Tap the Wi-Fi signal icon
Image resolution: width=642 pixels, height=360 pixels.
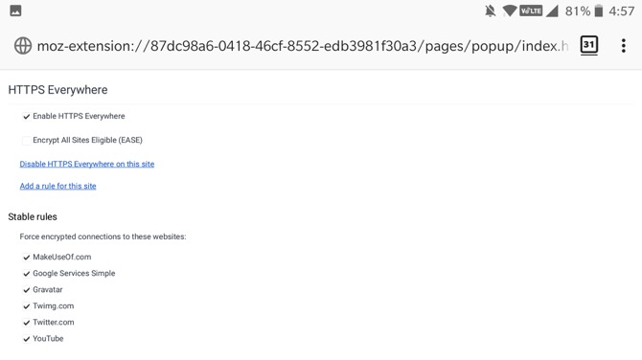point(510,11)
